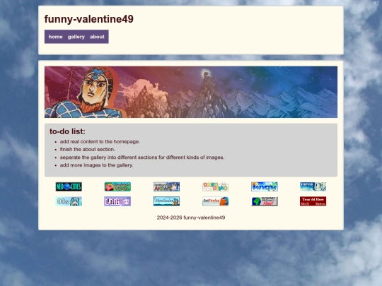
Task: Open the gallery page
Action: coord(76,37)
